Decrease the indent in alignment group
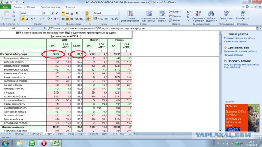This screenshot has height=147, width=262. click(77, 19)
